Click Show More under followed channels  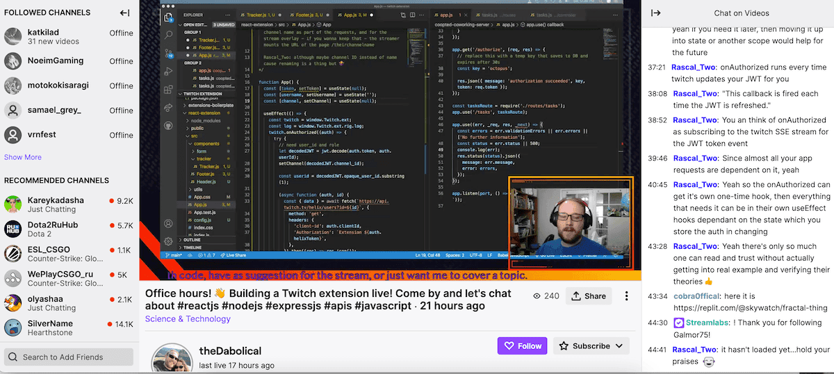click(23, 157)
